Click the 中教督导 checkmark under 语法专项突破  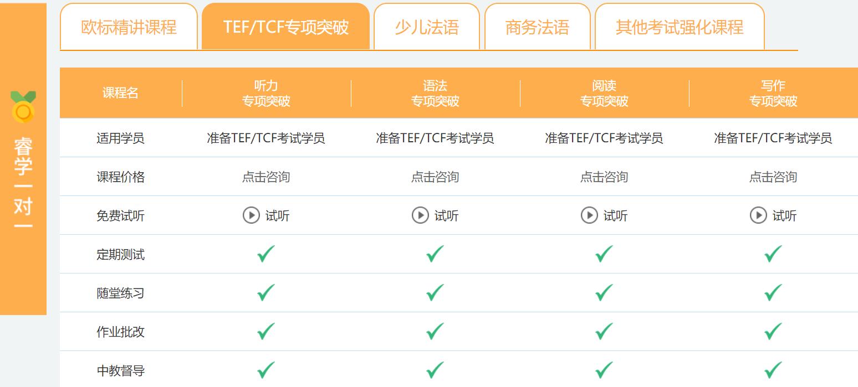click(x=434, y=370)
